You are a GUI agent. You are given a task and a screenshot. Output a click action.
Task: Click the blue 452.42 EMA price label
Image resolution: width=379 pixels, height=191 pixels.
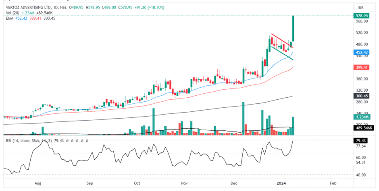(x=361, y=52)
